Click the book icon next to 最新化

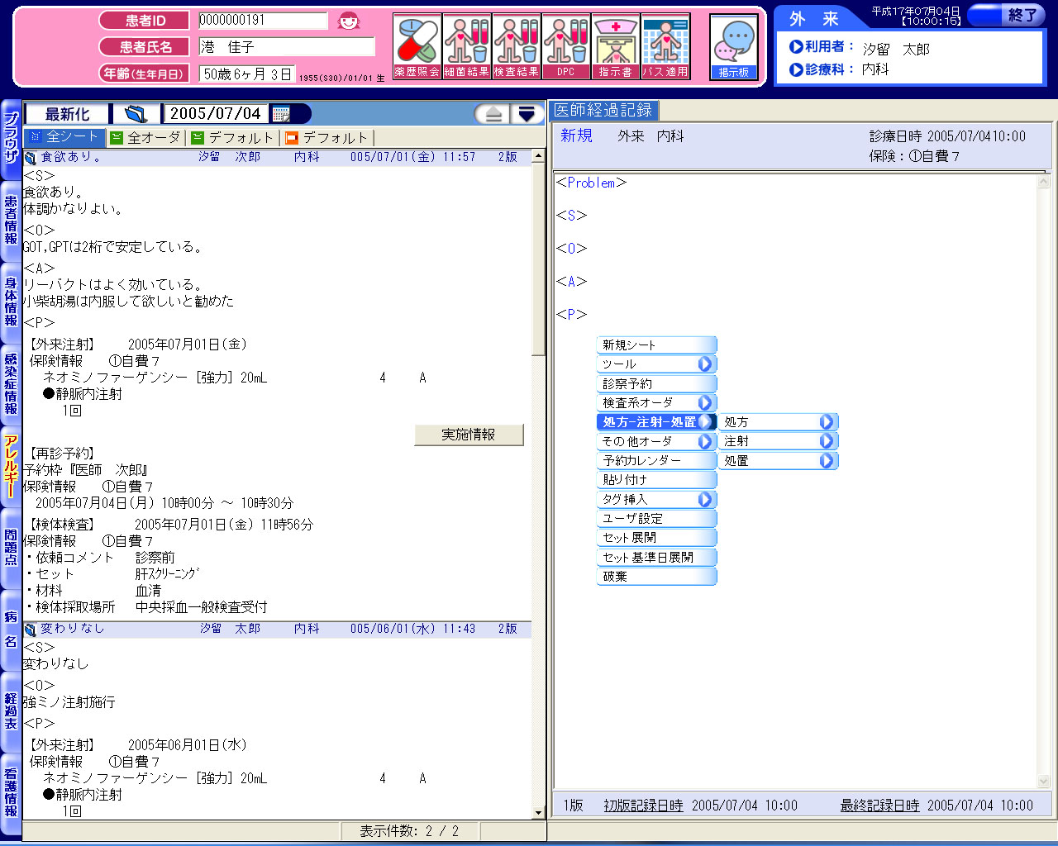click(x=136, y=114)
